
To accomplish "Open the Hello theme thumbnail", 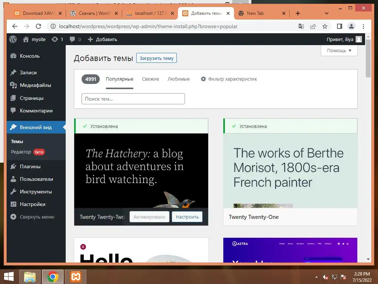I will [141, 250].
